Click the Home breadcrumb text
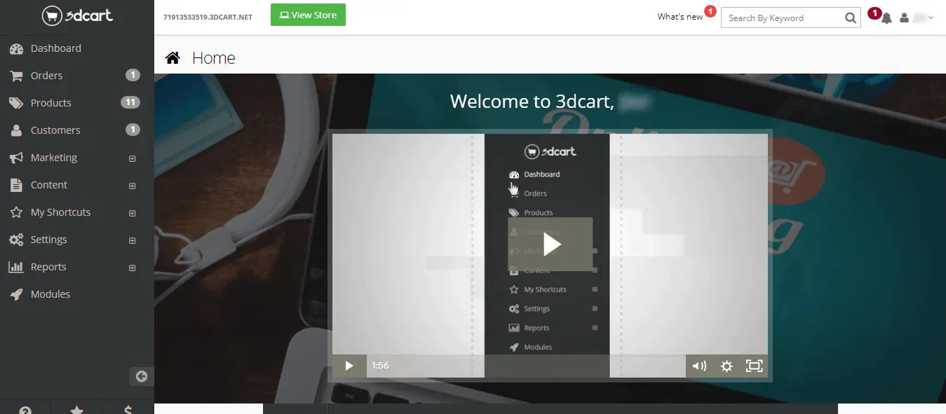 [x=213, y=58]
